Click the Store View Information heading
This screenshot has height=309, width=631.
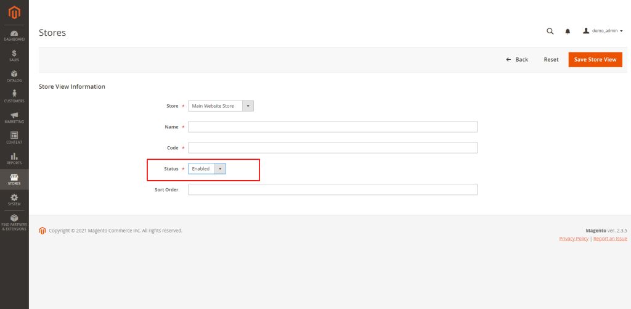(x=72, y=86)
